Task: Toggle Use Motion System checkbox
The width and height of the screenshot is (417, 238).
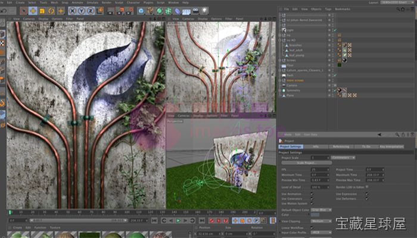Action: [x=312, y=203]
